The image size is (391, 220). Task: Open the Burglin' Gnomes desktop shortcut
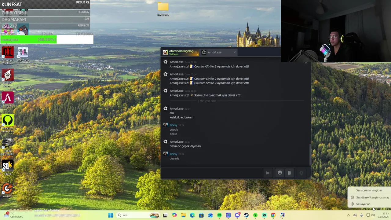coord(8,78)
